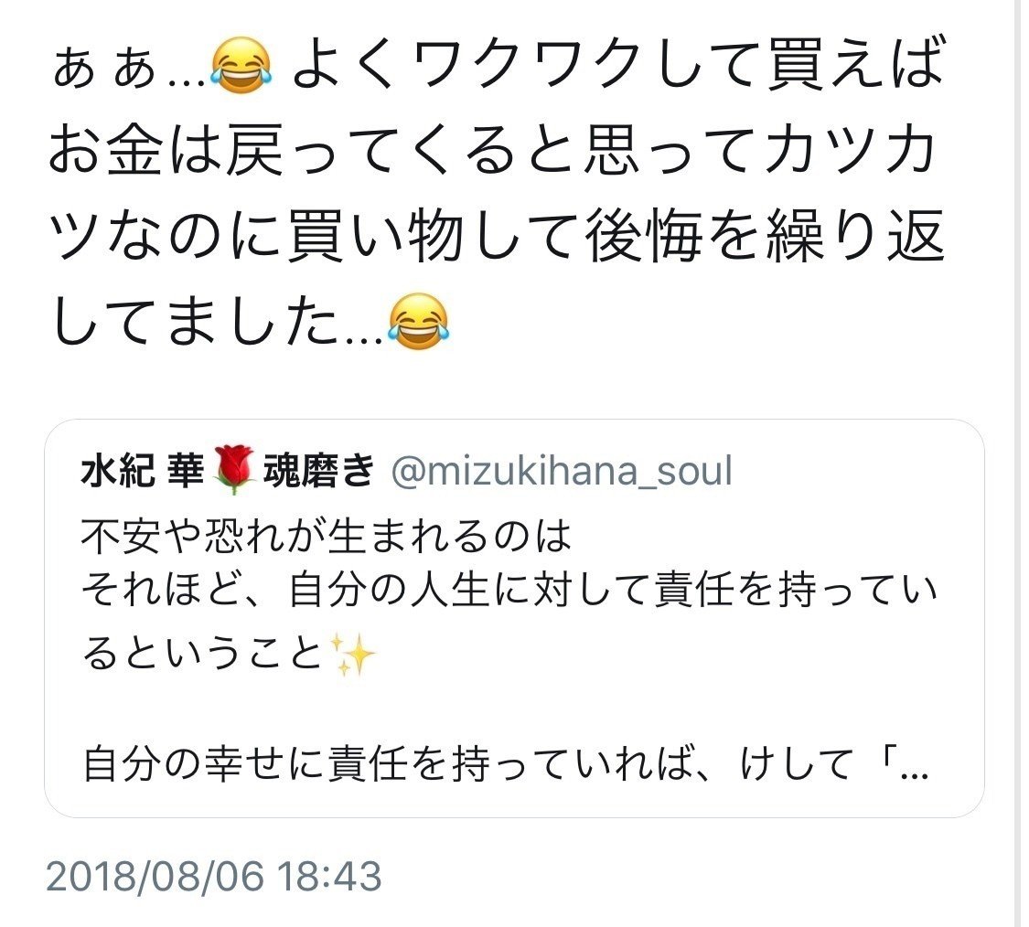1029x927 pixels.
Task: Click the laughing emoji after ああ…
Action: point(241,66)
